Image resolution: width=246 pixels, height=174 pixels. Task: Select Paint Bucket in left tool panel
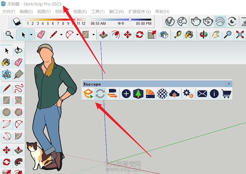point(6,62)
